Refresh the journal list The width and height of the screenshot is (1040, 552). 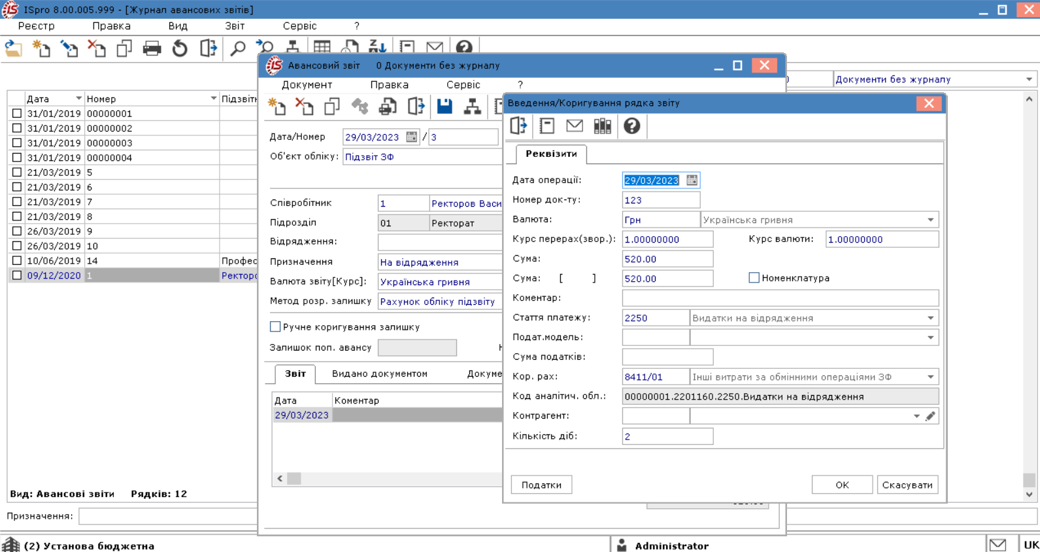180,48
